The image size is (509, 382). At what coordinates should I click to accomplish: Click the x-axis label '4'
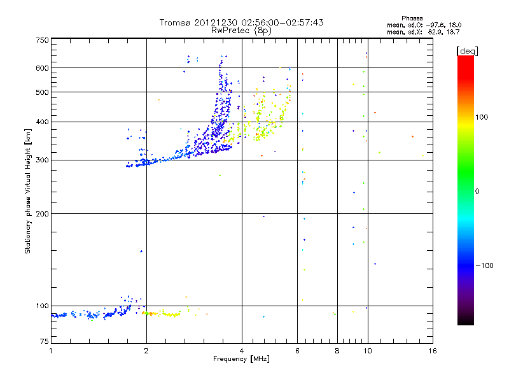242,351
